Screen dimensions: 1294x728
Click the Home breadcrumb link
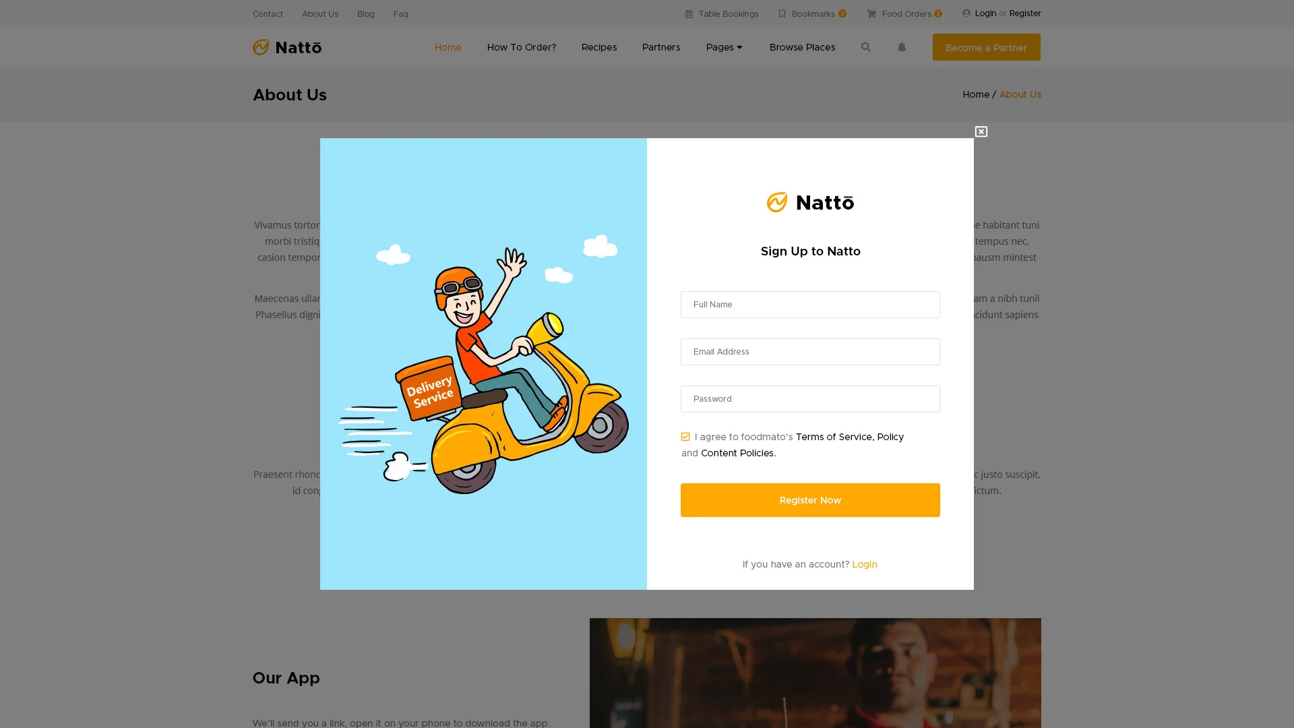975,94
